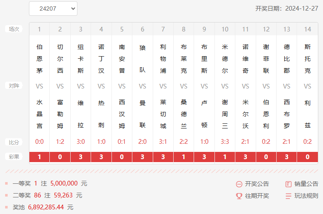Click the 比分 row label

14,142
